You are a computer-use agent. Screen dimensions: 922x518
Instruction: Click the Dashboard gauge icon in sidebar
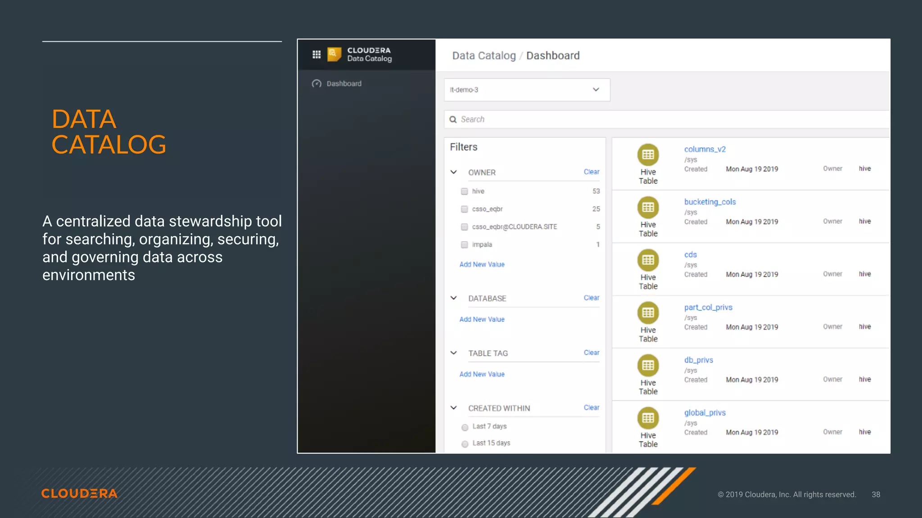point(316,84)
